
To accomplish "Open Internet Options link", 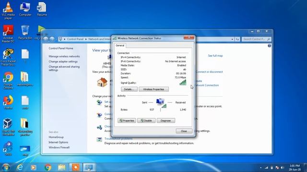I will coord(59,142).
